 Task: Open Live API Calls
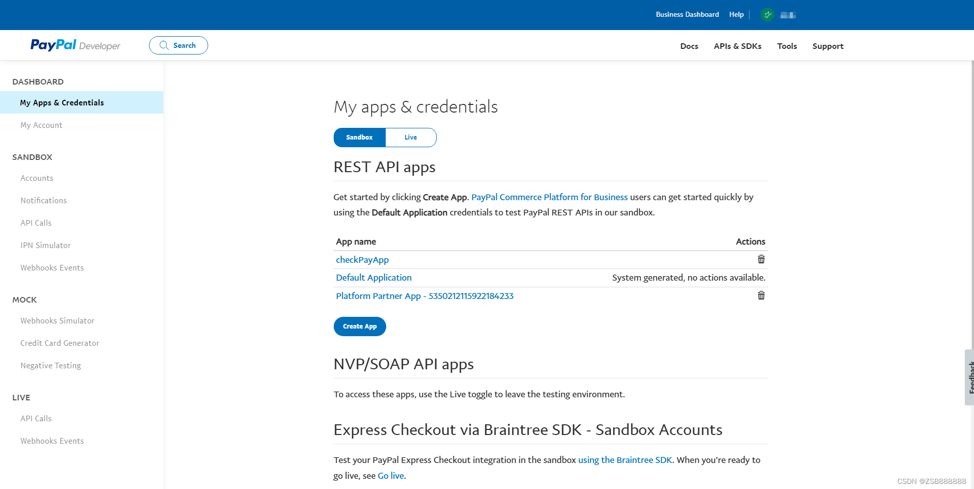[36, 419]
